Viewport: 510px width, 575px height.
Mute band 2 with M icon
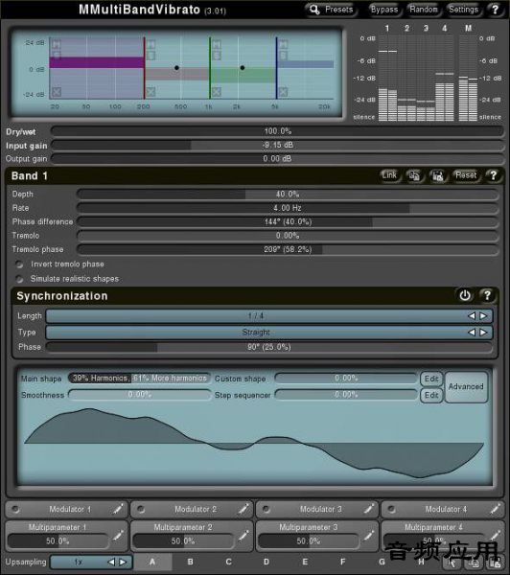(151, 44)
